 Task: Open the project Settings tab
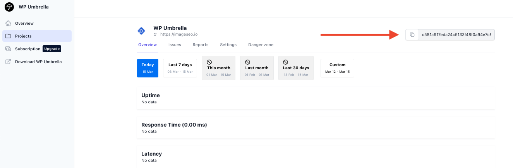click(x=228, y=45)
